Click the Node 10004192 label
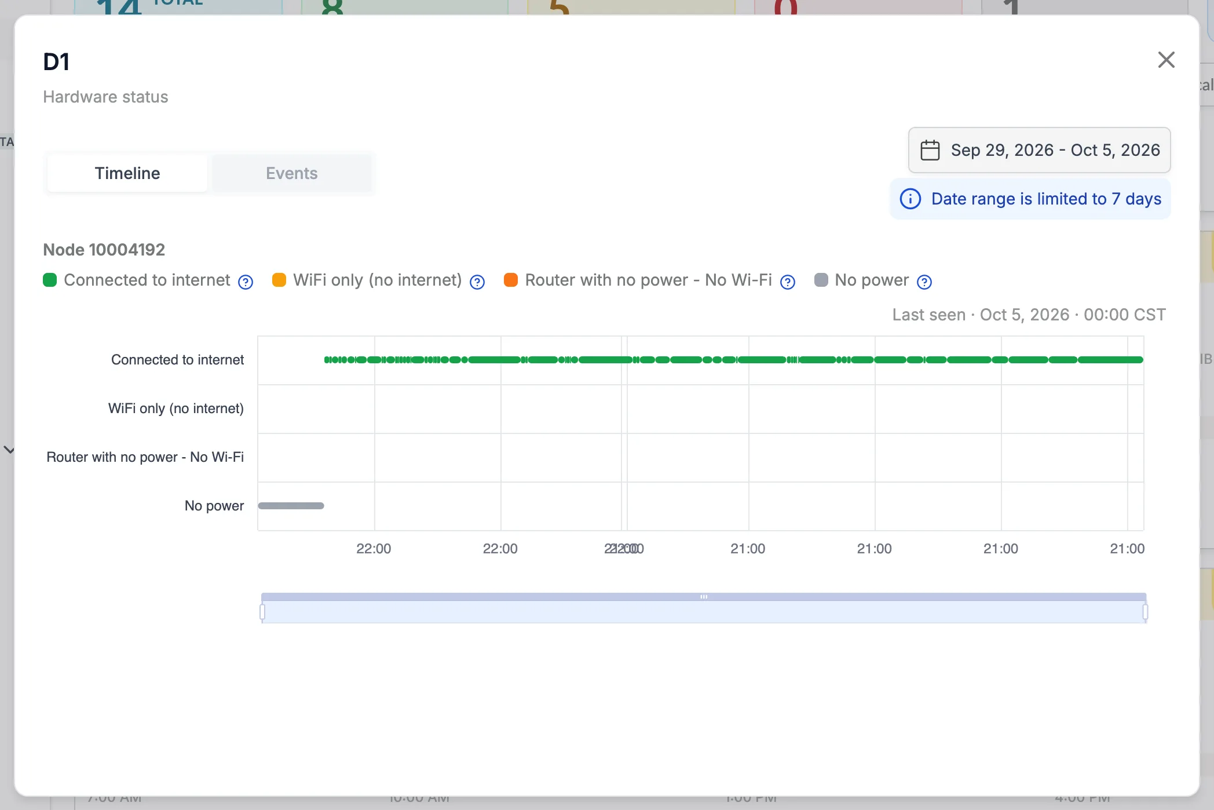This screenshot has height=810, width=1214. click(x=104, y=250)
